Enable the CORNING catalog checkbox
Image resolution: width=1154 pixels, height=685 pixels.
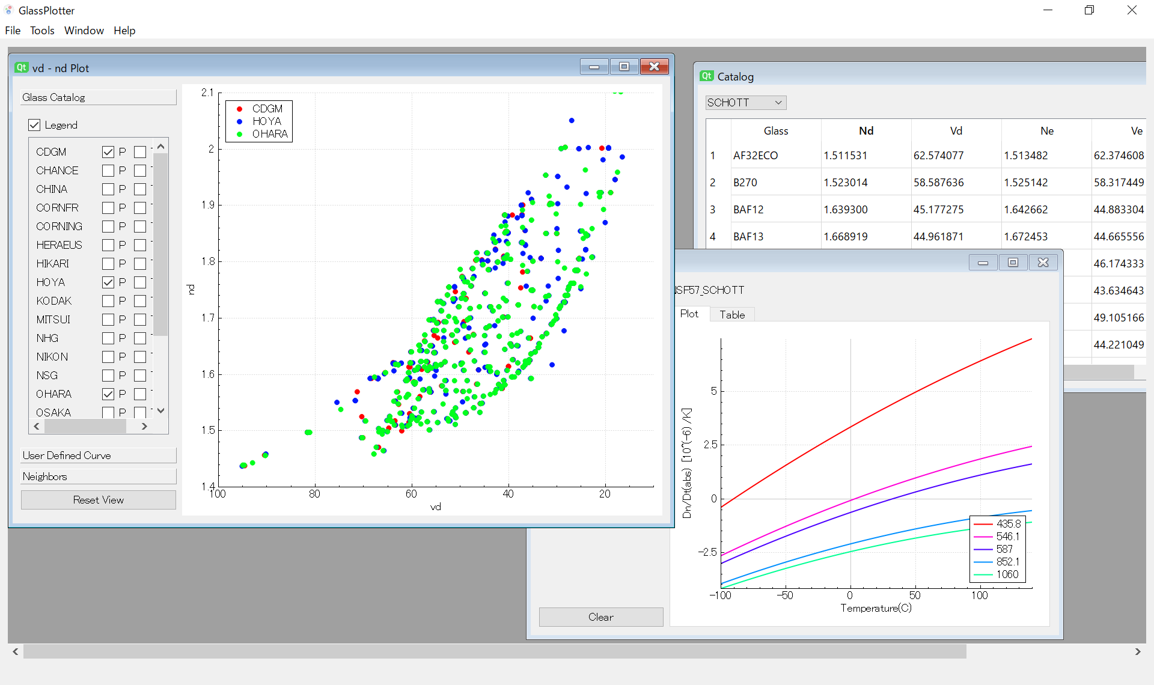(x=108, y=227)
